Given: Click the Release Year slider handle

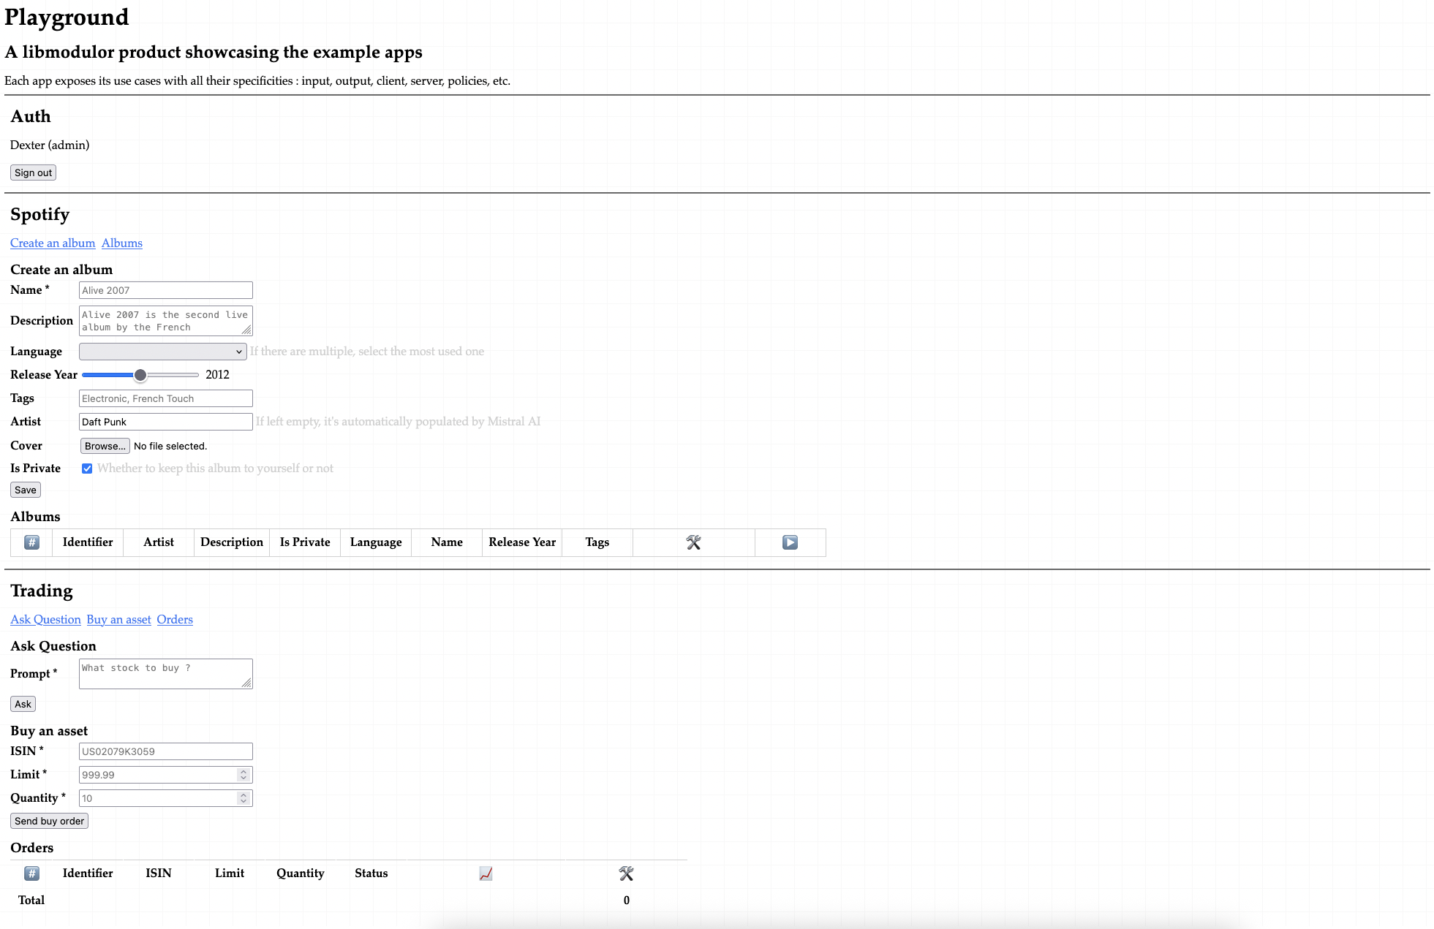Looking at the screenshot, I should point(140,375).
